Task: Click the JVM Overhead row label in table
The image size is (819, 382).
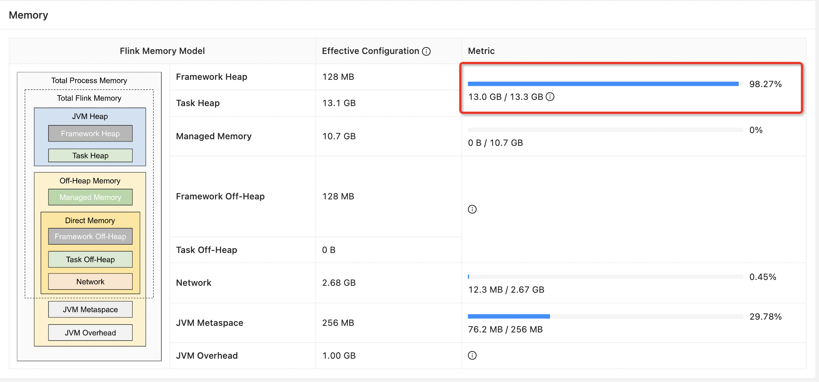Action: coord(207,356)
